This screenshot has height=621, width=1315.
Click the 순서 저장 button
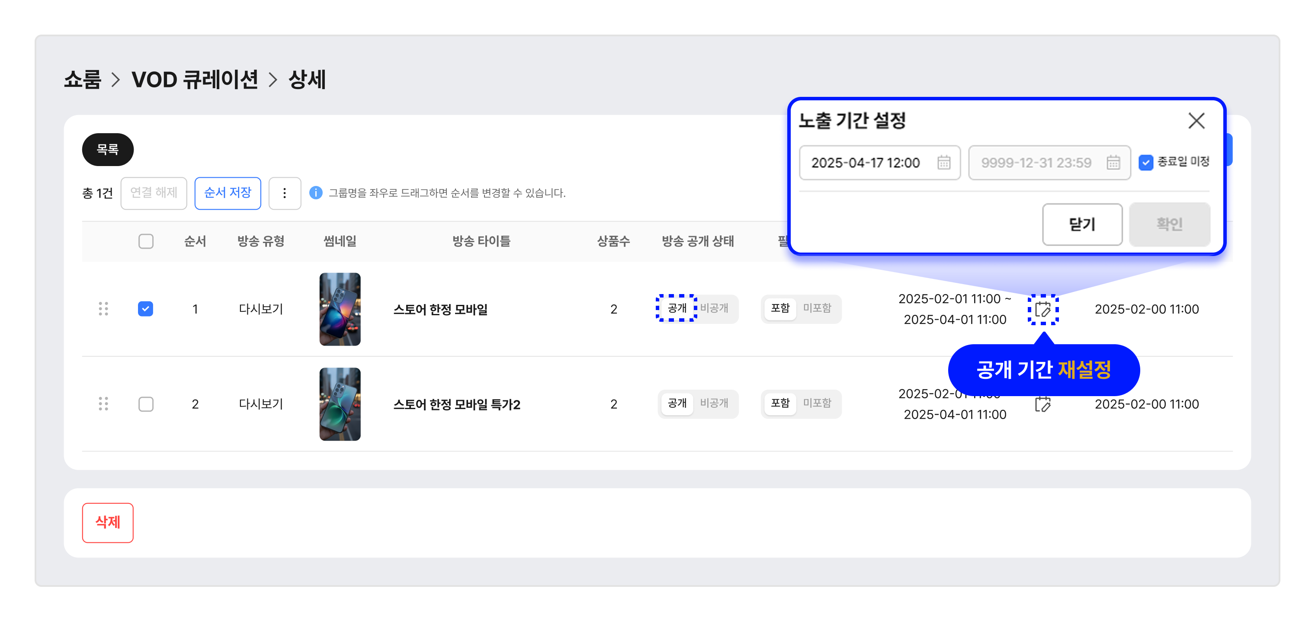tap(228, 193)
